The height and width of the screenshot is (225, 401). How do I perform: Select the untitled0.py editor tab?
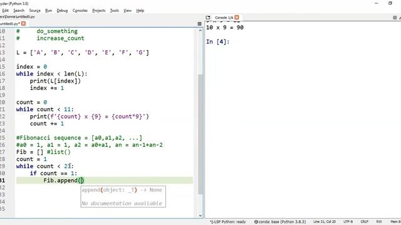click(x=10, y=24)
